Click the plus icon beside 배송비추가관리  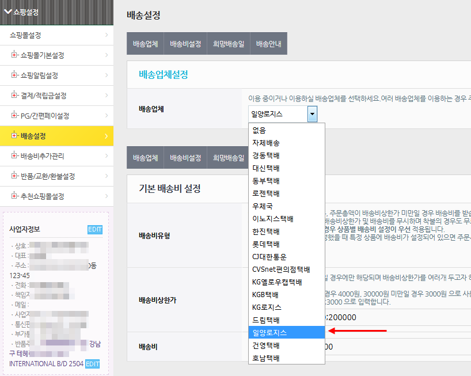pos(14,156)
